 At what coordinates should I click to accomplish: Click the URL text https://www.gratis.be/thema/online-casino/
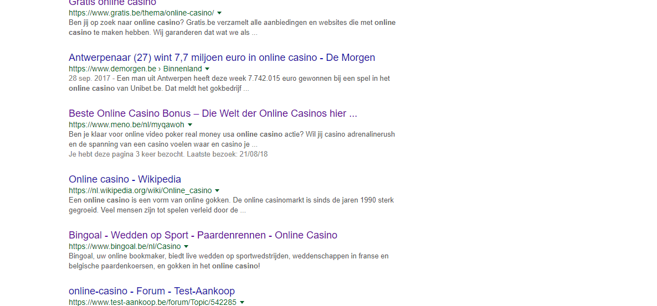pyautogui.click(x=141, y=13)
